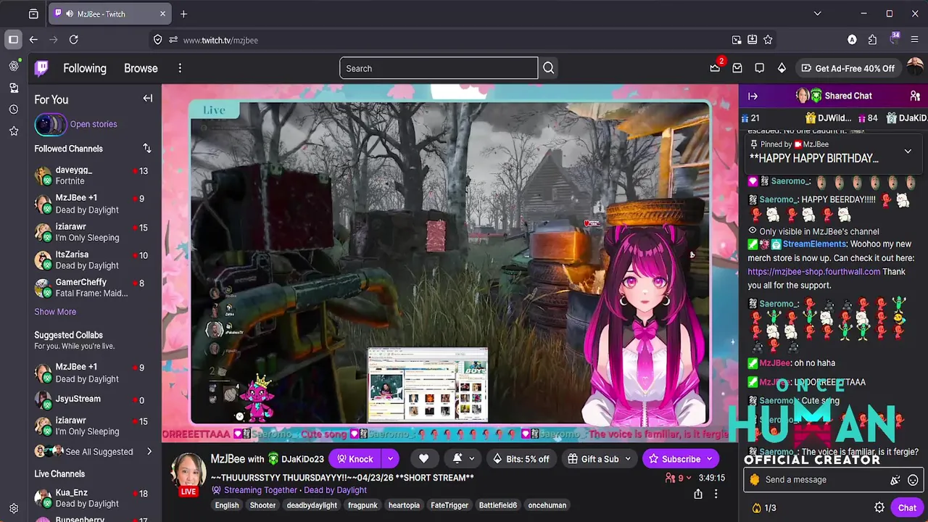Image resolution: width=928 pixels, height=522 pixels.
Task: Expand the pinned birthday message
Action: tap(908, 152)
